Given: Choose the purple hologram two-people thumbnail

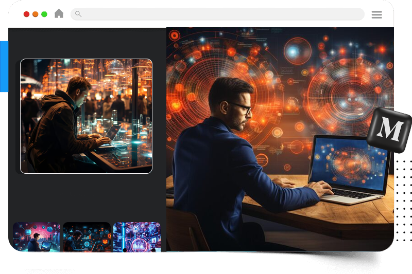Looking at the screenshot, I should point(136,240).
